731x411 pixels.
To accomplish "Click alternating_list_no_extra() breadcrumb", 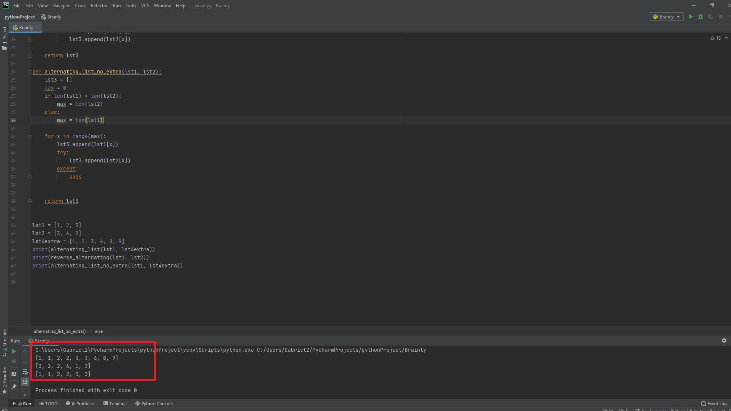I will point(60,331).
